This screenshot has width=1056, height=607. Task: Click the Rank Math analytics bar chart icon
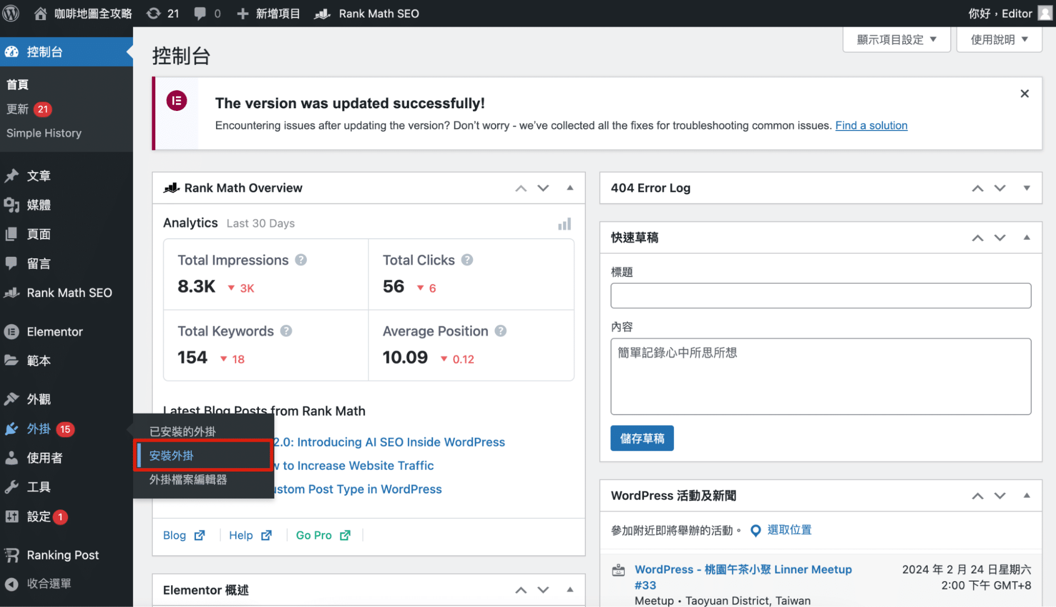tap(564, 224)
